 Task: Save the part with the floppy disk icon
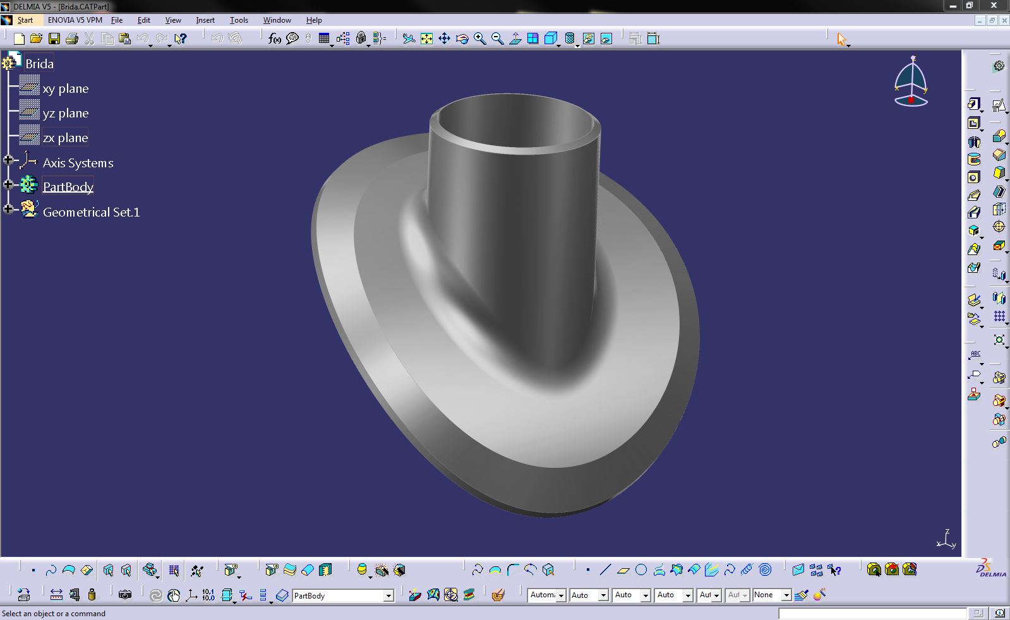pos(54,39)
